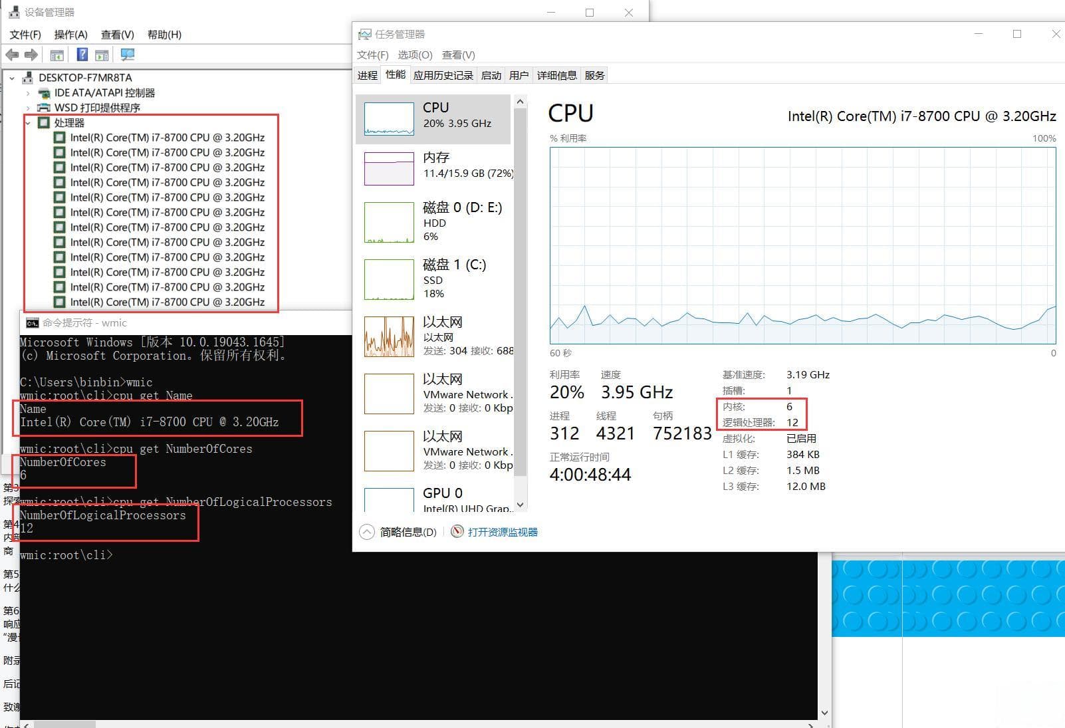Image resolution: width=1065 pixels, height=728 pixels.
Task: Switch to 进程 tab
Action: [368, 75]
